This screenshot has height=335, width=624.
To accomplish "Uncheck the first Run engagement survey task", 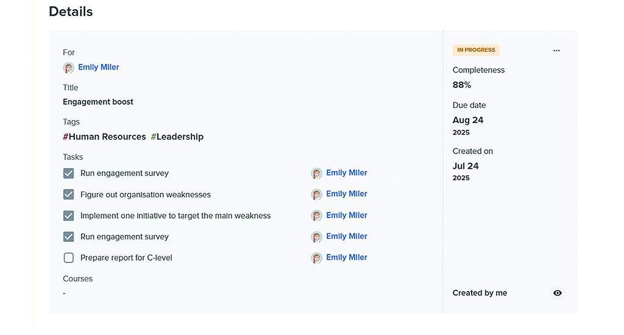I will click(68, 173).
